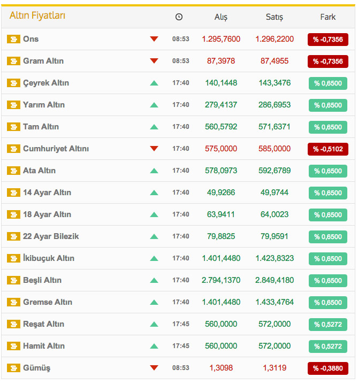The image size is (358, 385).
Task: Click the red down arrow in Ons row
Action: click(154, 39)
